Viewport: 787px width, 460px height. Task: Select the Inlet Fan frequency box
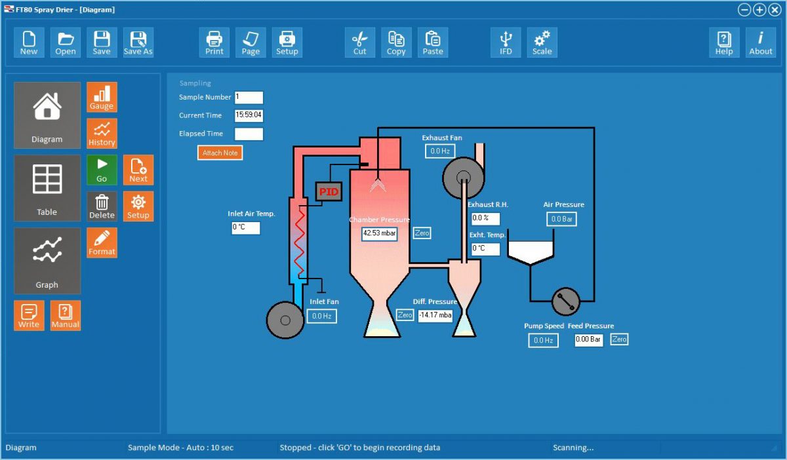pos(321,316)
